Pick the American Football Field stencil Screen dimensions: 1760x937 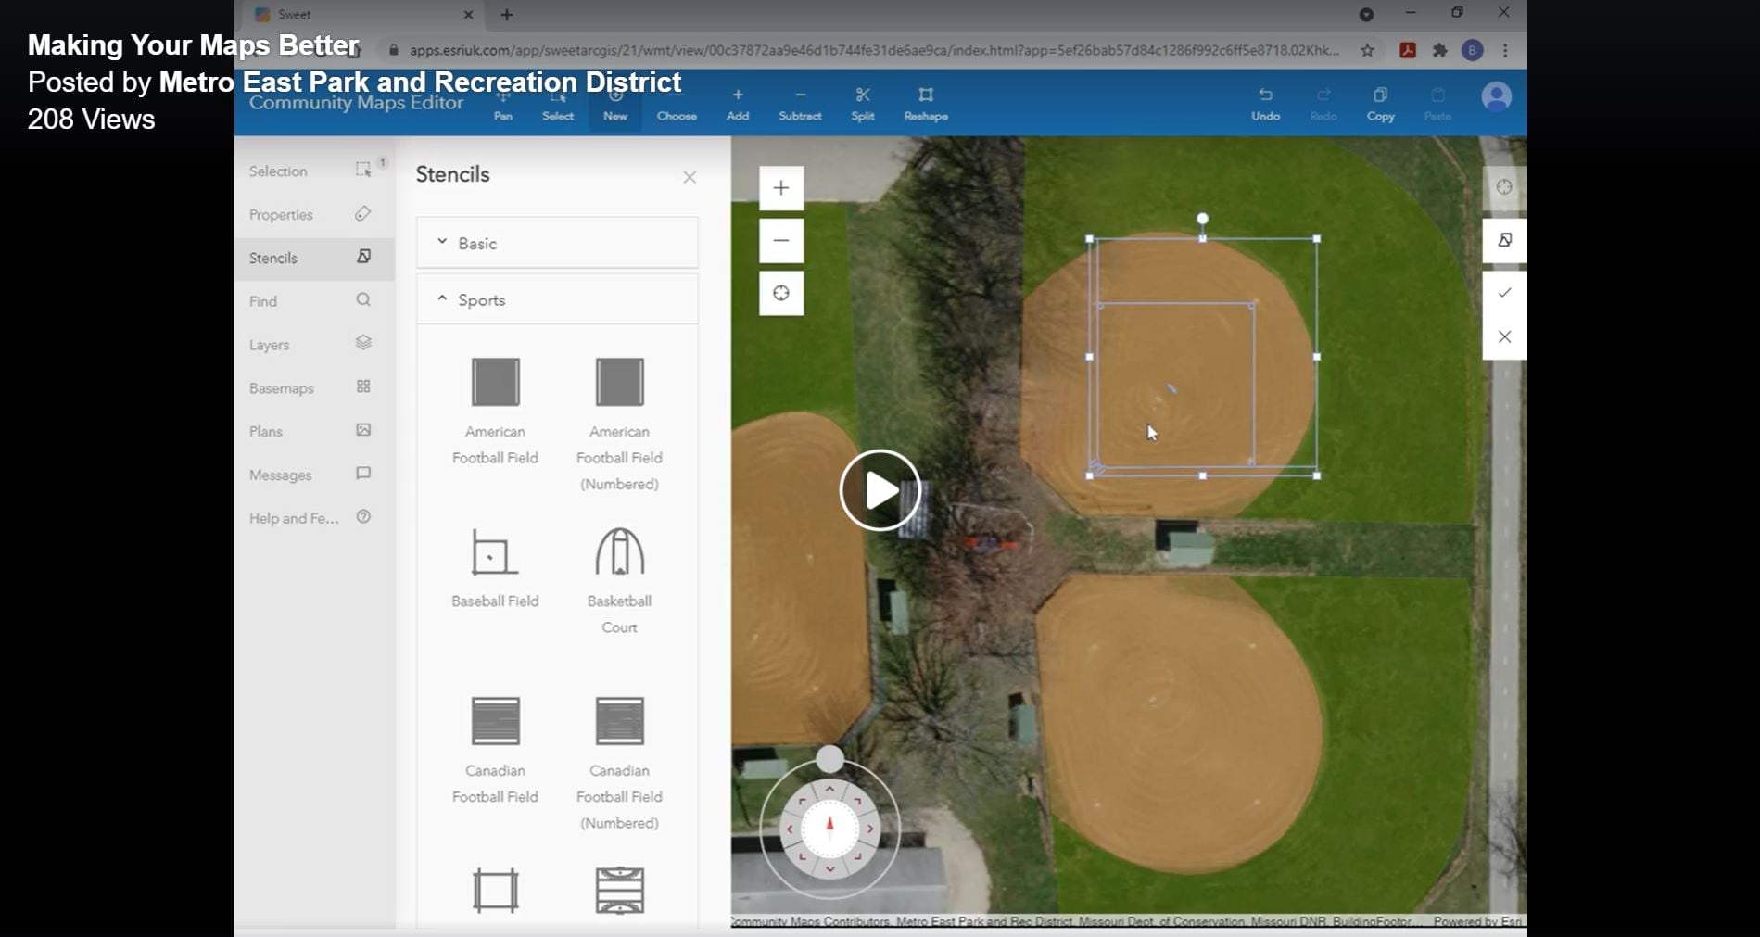tap(496, 412)
